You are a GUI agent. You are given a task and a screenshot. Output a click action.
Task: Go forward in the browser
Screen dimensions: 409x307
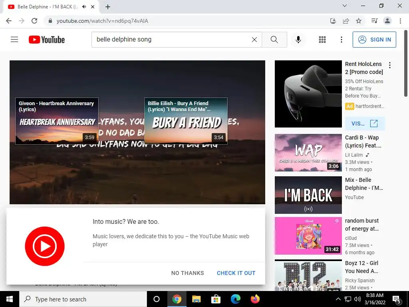pos(22,21)
